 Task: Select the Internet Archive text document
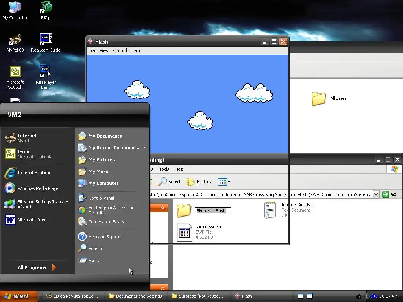288,210
